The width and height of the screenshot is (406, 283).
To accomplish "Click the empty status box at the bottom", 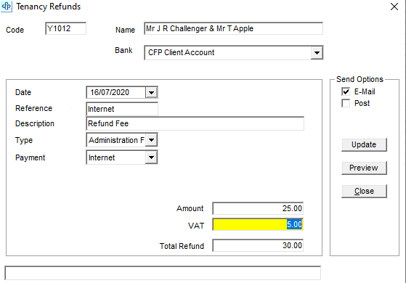I will click(163, 273).
